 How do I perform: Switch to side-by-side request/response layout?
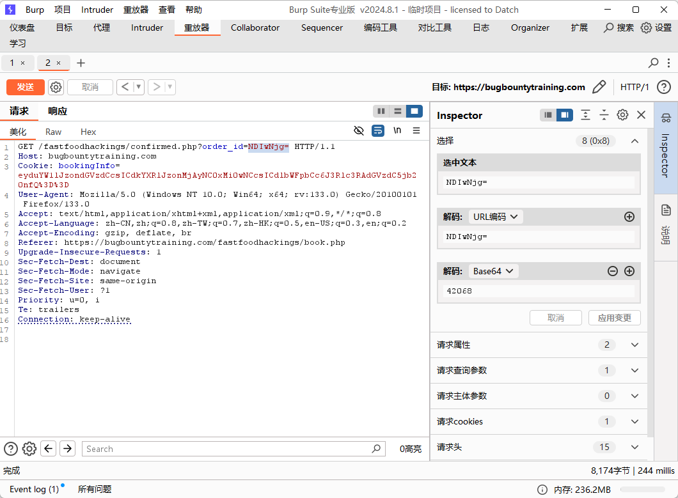pos(381,111)
